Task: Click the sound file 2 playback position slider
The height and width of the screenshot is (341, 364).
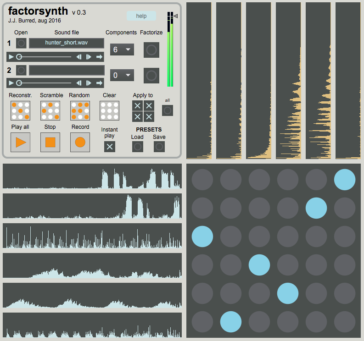Action: click(x=44, y=83)
